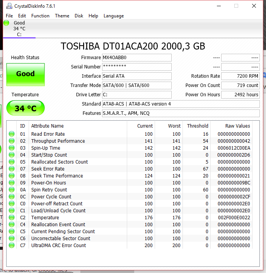The image size is (266, 273).
Task: Click the CrystalDiskInfo app icon in title bar
Action: (9, 6)
